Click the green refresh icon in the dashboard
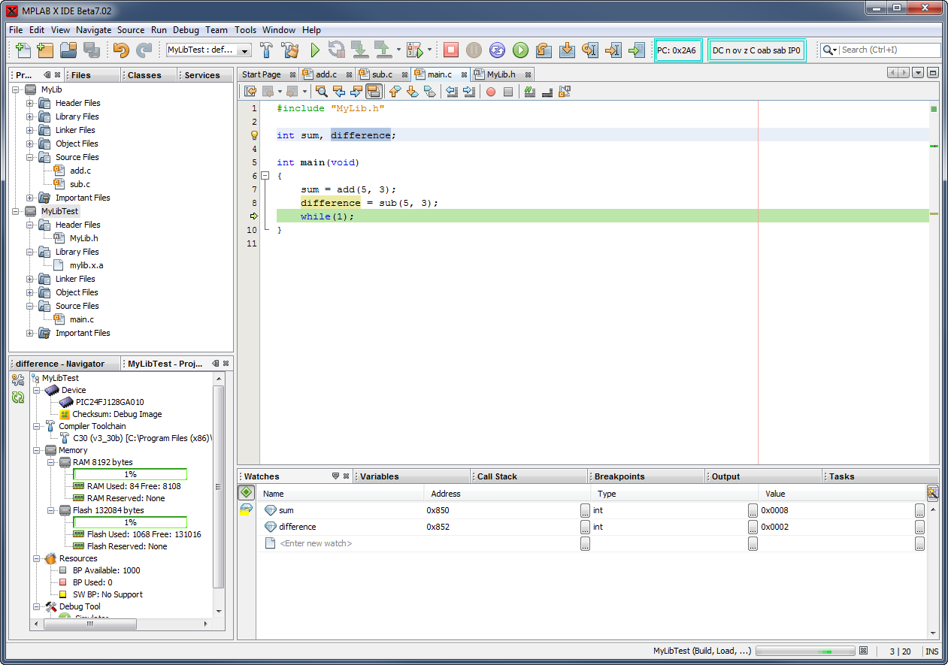Viewport: 948px width, 665px height. click(18, 397)
